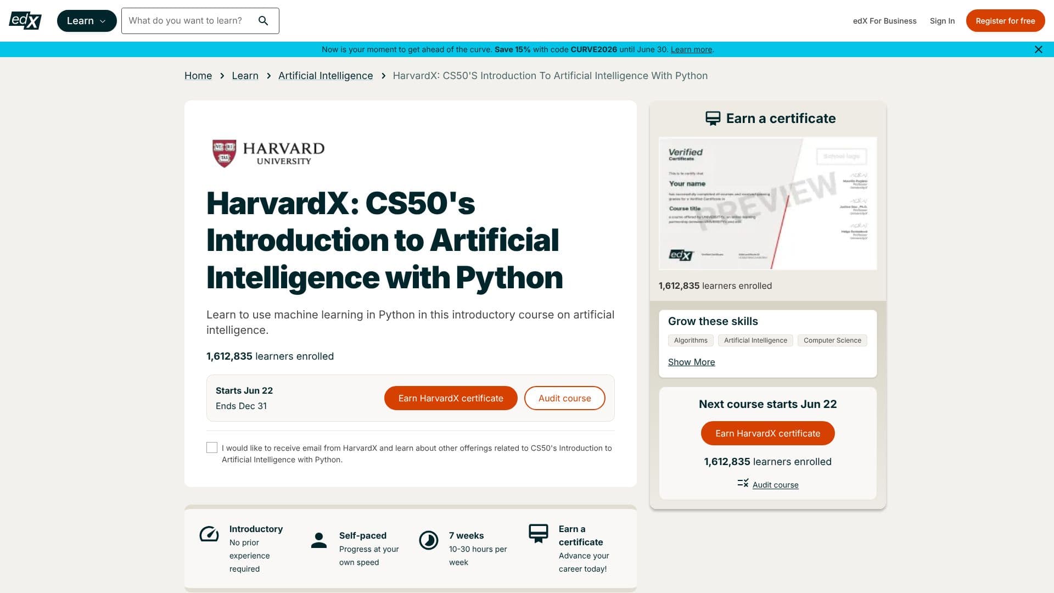Click the certificate icon in the course info bar
1054x593 pixels.
point(539,533)
